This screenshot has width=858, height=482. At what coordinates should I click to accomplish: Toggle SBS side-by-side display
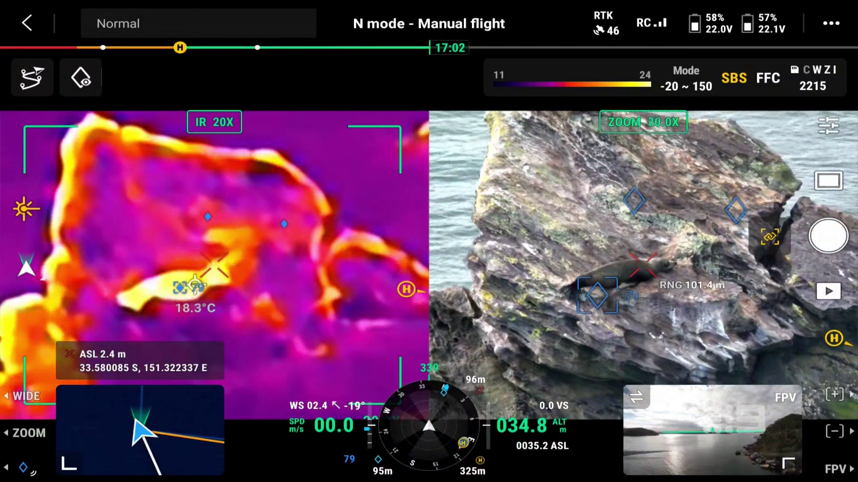tap(734, 78)
